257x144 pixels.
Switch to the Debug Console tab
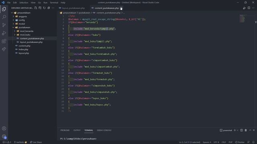coord(104,130)
